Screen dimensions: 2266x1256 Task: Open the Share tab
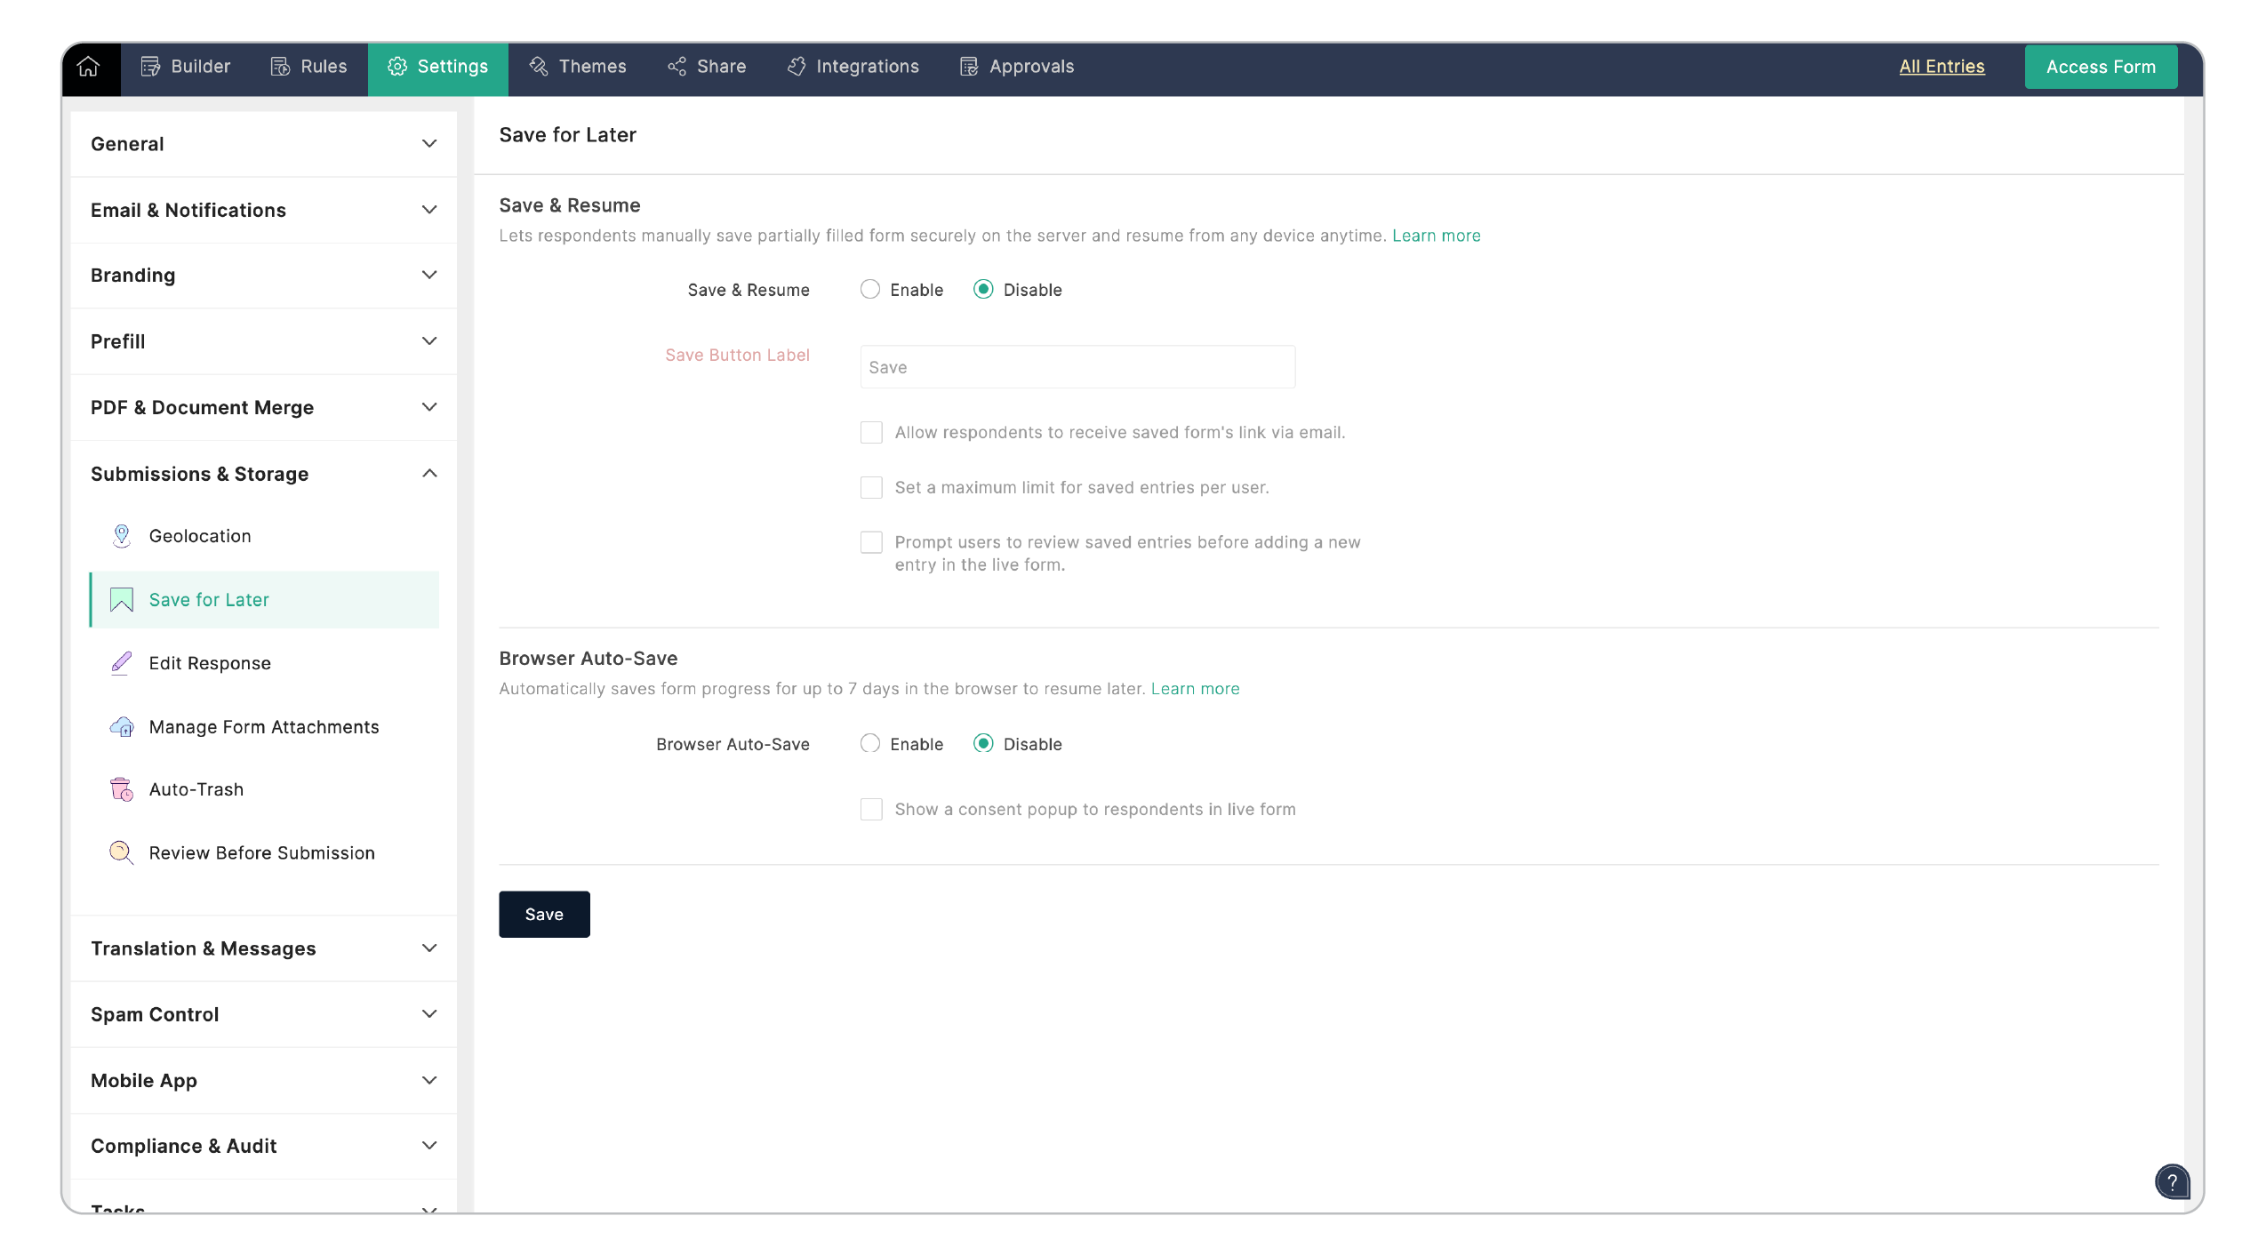707,67
